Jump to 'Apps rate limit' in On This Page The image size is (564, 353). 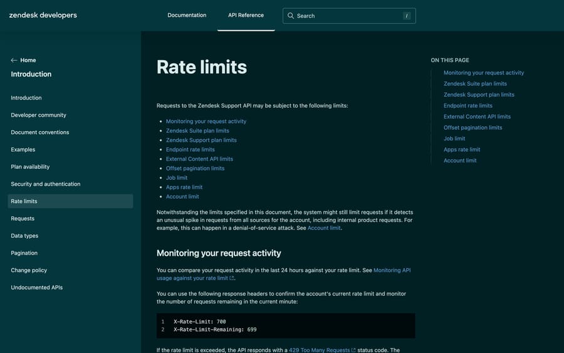point(462,149)
